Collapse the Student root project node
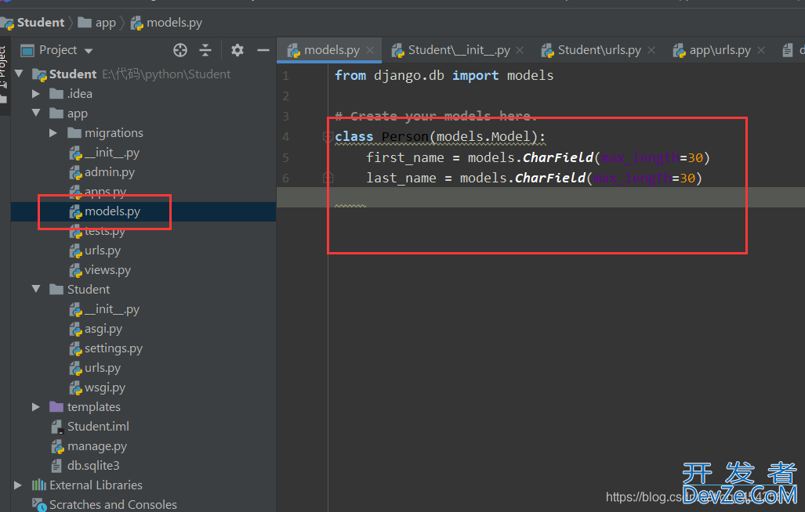The height and width of the screenshot is (512, 805). click(20, 74)
